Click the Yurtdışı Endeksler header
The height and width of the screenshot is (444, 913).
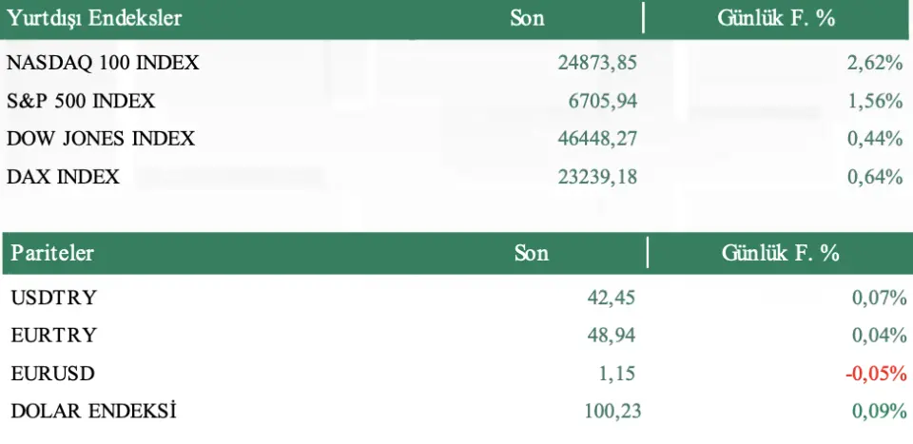pyautogui.click(x=94, y=17)
